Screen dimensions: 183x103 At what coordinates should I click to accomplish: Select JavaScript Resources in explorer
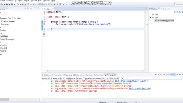pos(7,39)
